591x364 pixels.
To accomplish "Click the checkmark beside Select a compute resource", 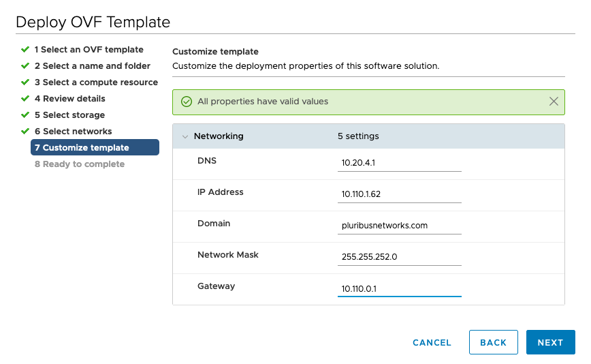I will [25, 82].
